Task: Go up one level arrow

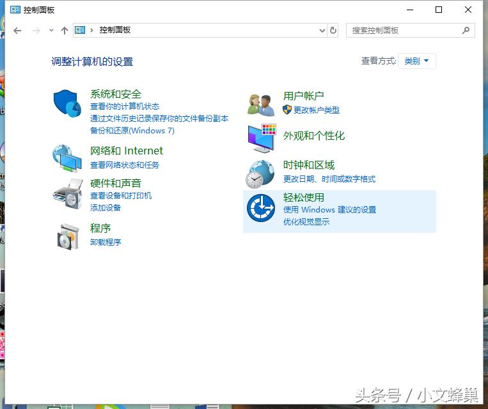Action: 65,31
